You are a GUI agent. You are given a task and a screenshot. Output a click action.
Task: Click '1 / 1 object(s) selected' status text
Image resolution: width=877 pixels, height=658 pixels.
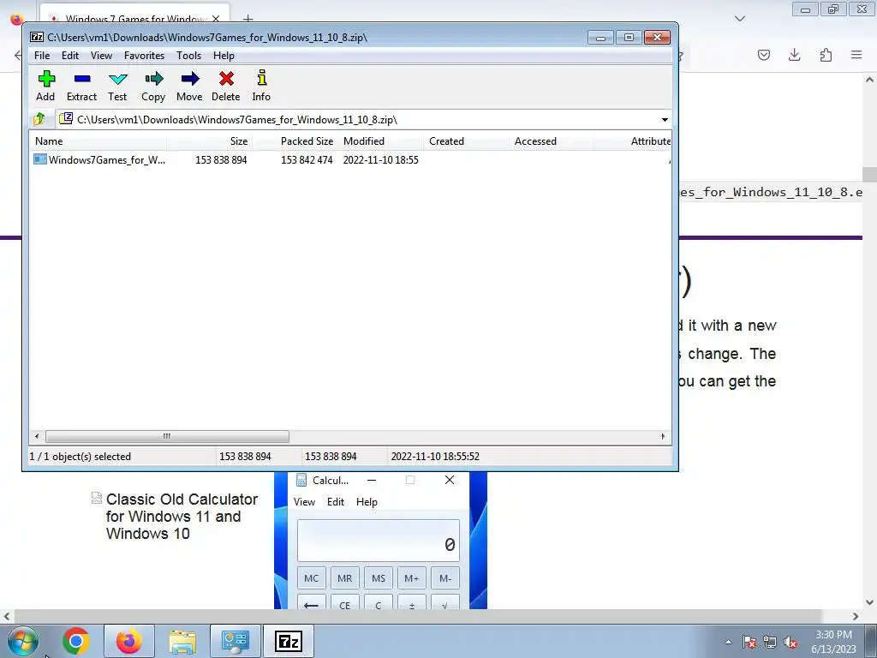(x=80, y=457)
